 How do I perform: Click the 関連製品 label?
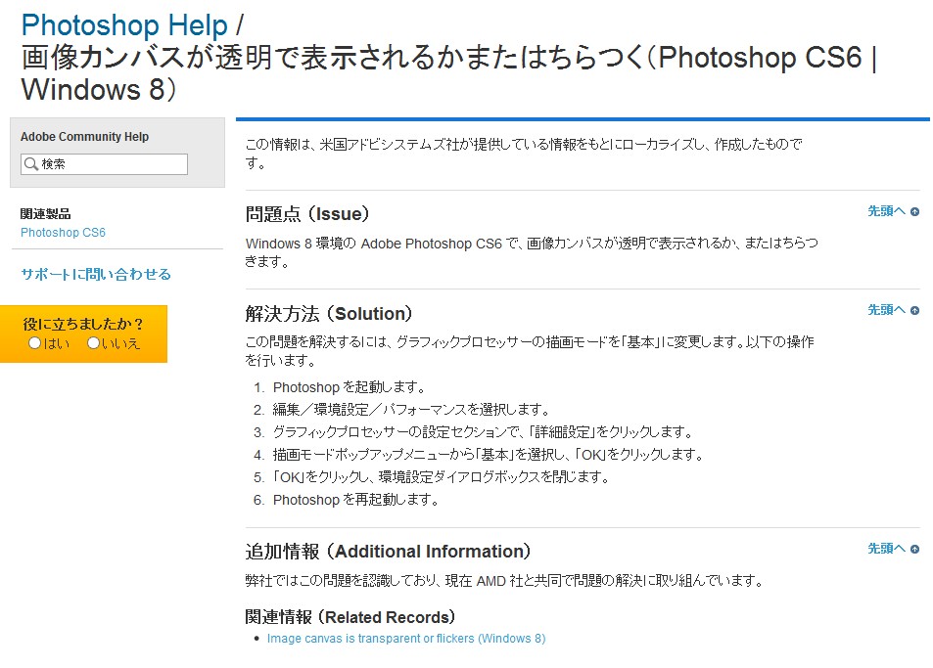click(x=45, y=214)
